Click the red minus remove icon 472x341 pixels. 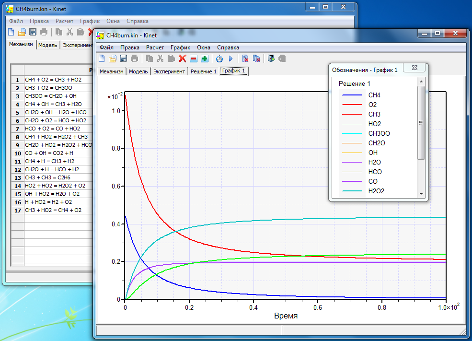(x=194, y=59)
